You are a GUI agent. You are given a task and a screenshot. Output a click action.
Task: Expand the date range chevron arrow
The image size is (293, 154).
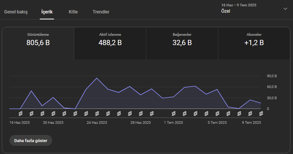coord(285,9)
